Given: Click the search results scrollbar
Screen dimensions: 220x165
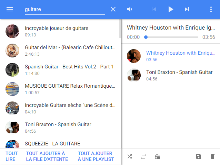Looking at the screenshot, I should point(120,29).
